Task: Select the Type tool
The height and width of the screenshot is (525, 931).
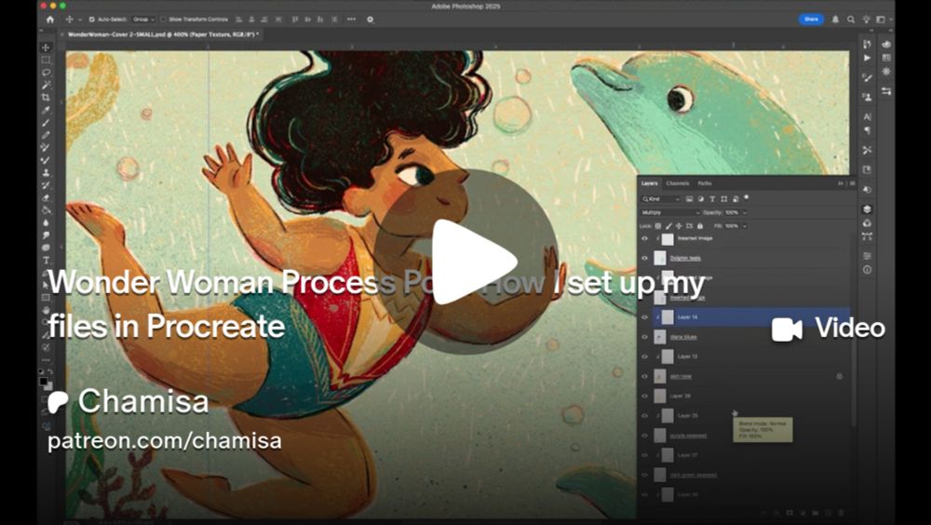Action: (x=46, y=260)
